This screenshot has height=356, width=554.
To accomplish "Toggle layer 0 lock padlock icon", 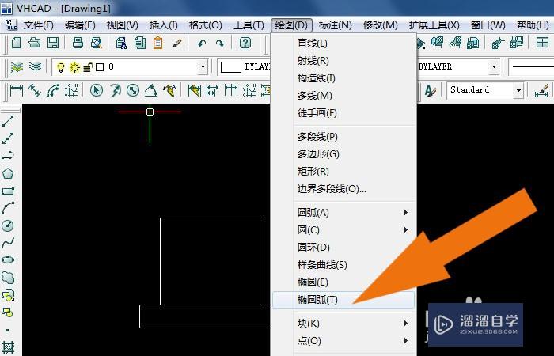I will point(89,67).
